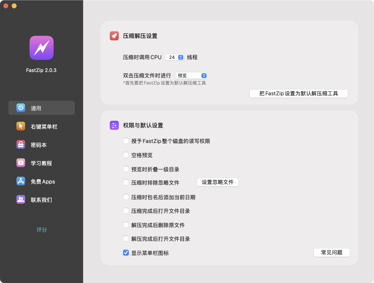Image resolution: width=374 pixels, height=283 pixels.
Task: Open 常见问题 FAQ button
Action: (332, 253)
